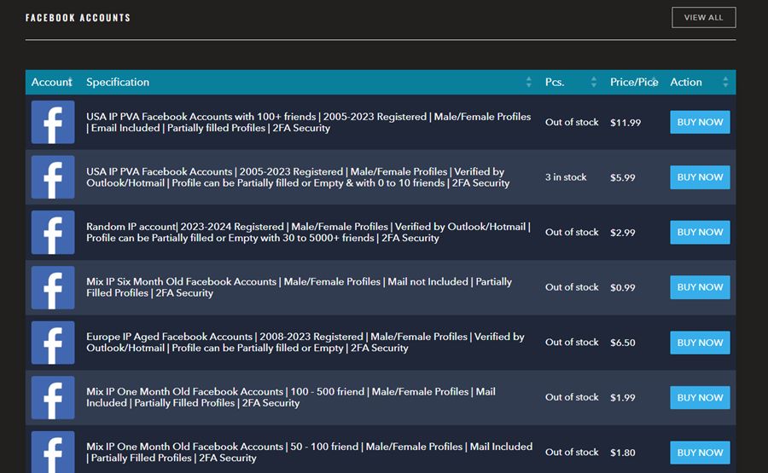Buy the $0.99 Mix IP Six Month Old accounts
768x473 pixels.
(x=700, y=287)
